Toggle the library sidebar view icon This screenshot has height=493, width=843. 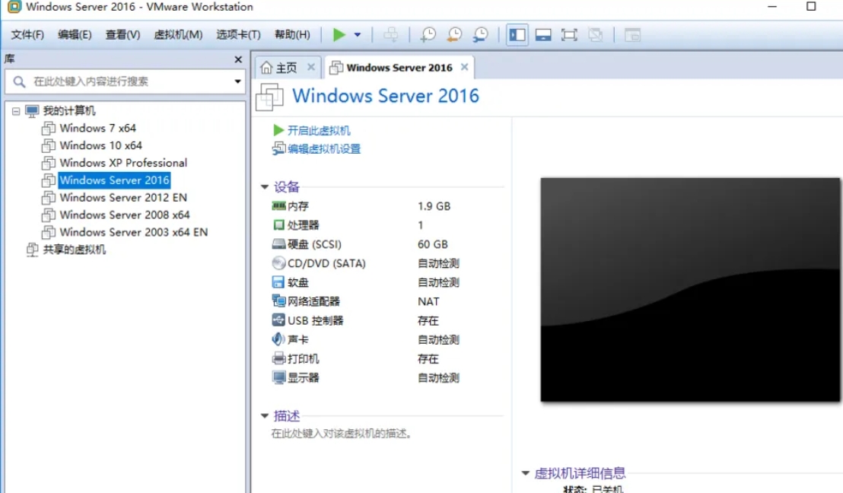point(517,35)
